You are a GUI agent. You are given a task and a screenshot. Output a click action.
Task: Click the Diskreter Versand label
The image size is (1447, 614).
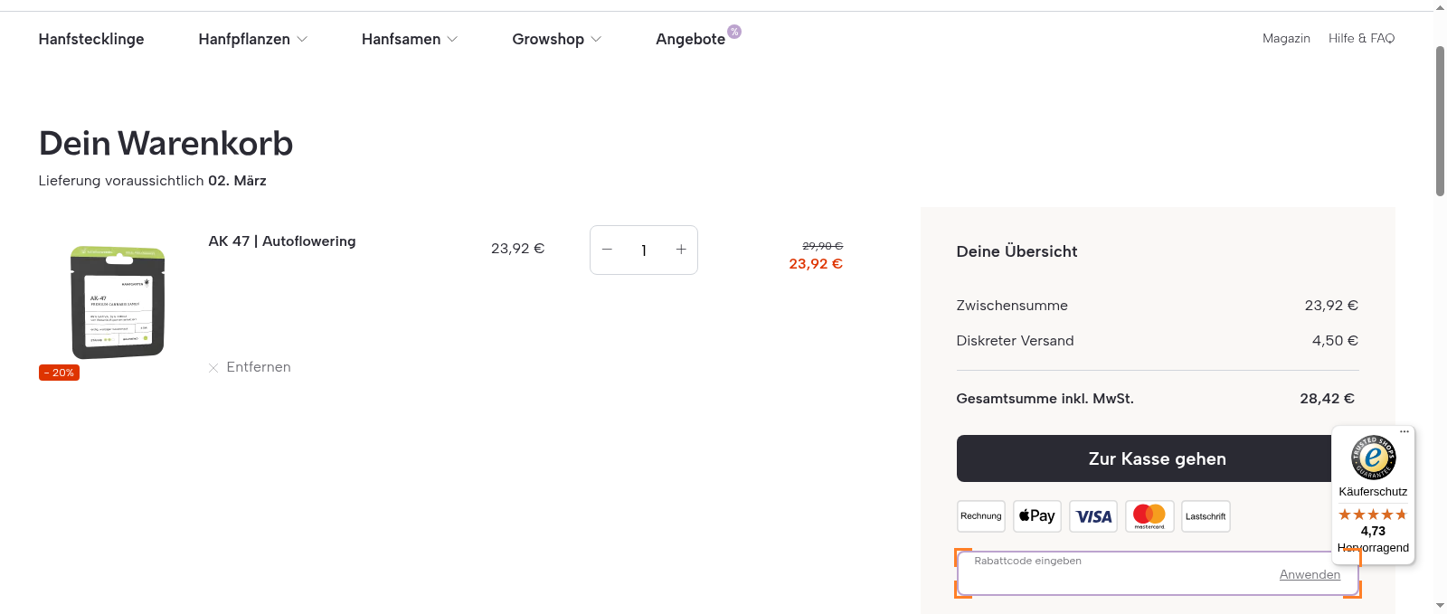point(1015,341)
